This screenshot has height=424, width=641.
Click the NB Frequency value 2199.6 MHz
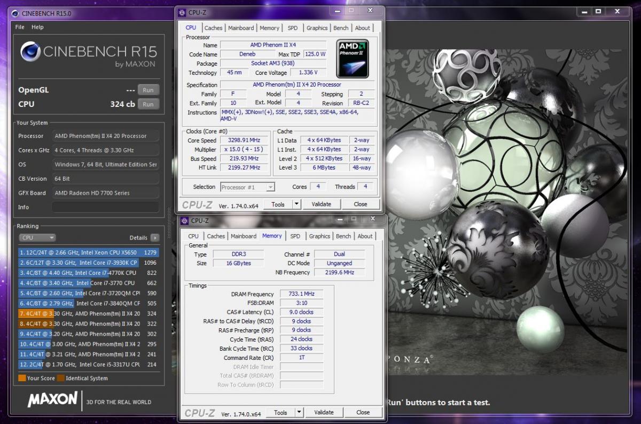339,272
